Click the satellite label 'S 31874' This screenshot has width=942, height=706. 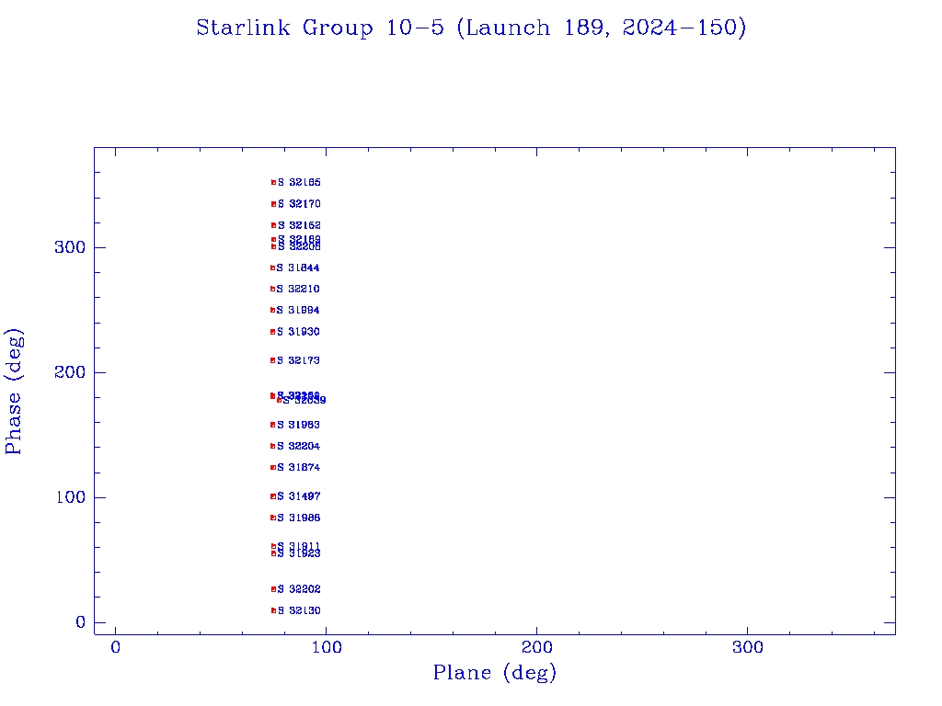[299, 468]
